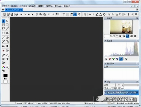Activate the text T tool

click(x=7, y=59)
